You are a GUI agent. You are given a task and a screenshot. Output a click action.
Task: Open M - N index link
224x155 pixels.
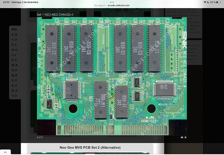pos(14,65)
